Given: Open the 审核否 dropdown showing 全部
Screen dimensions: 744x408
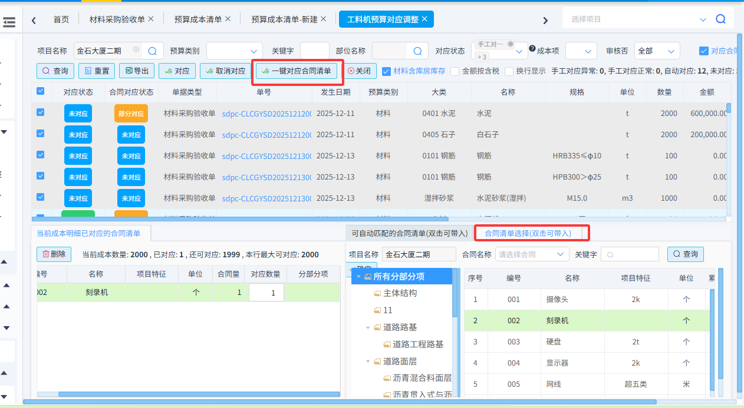Looking at the screenshot, I should coord(656,50).
